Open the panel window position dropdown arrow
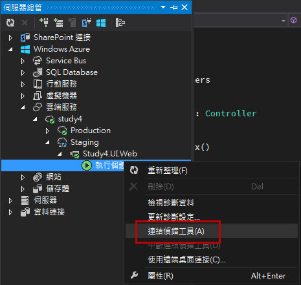 [163, 7]
